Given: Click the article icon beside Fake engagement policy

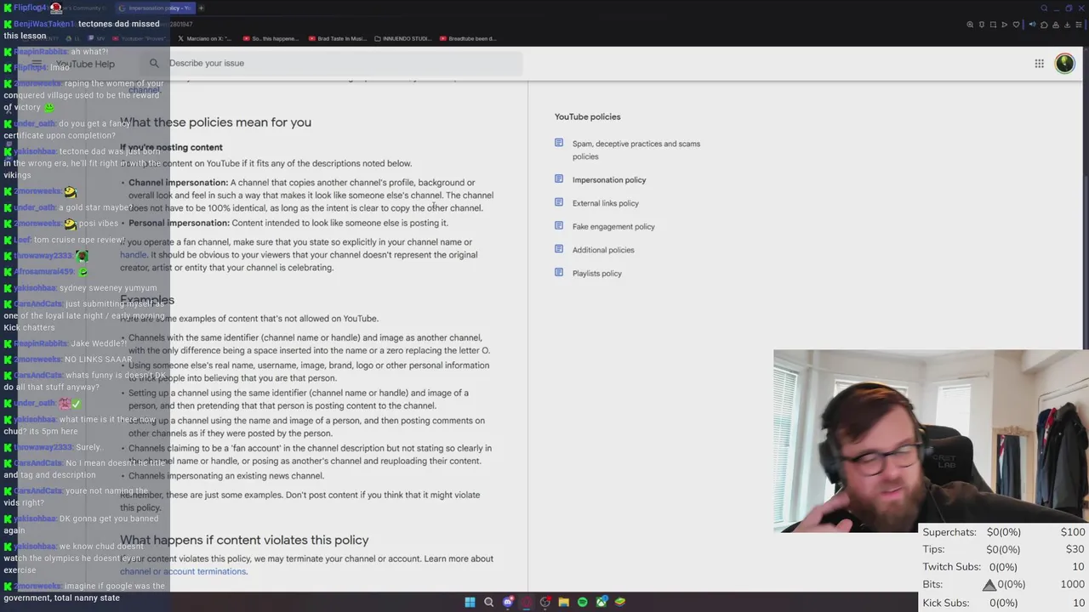Looking at the screenshot, I should click(x=559, y=226).
